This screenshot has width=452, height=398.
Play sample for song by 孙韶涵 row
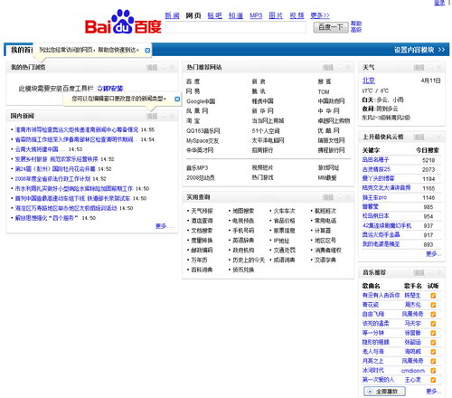coord(433,343)
